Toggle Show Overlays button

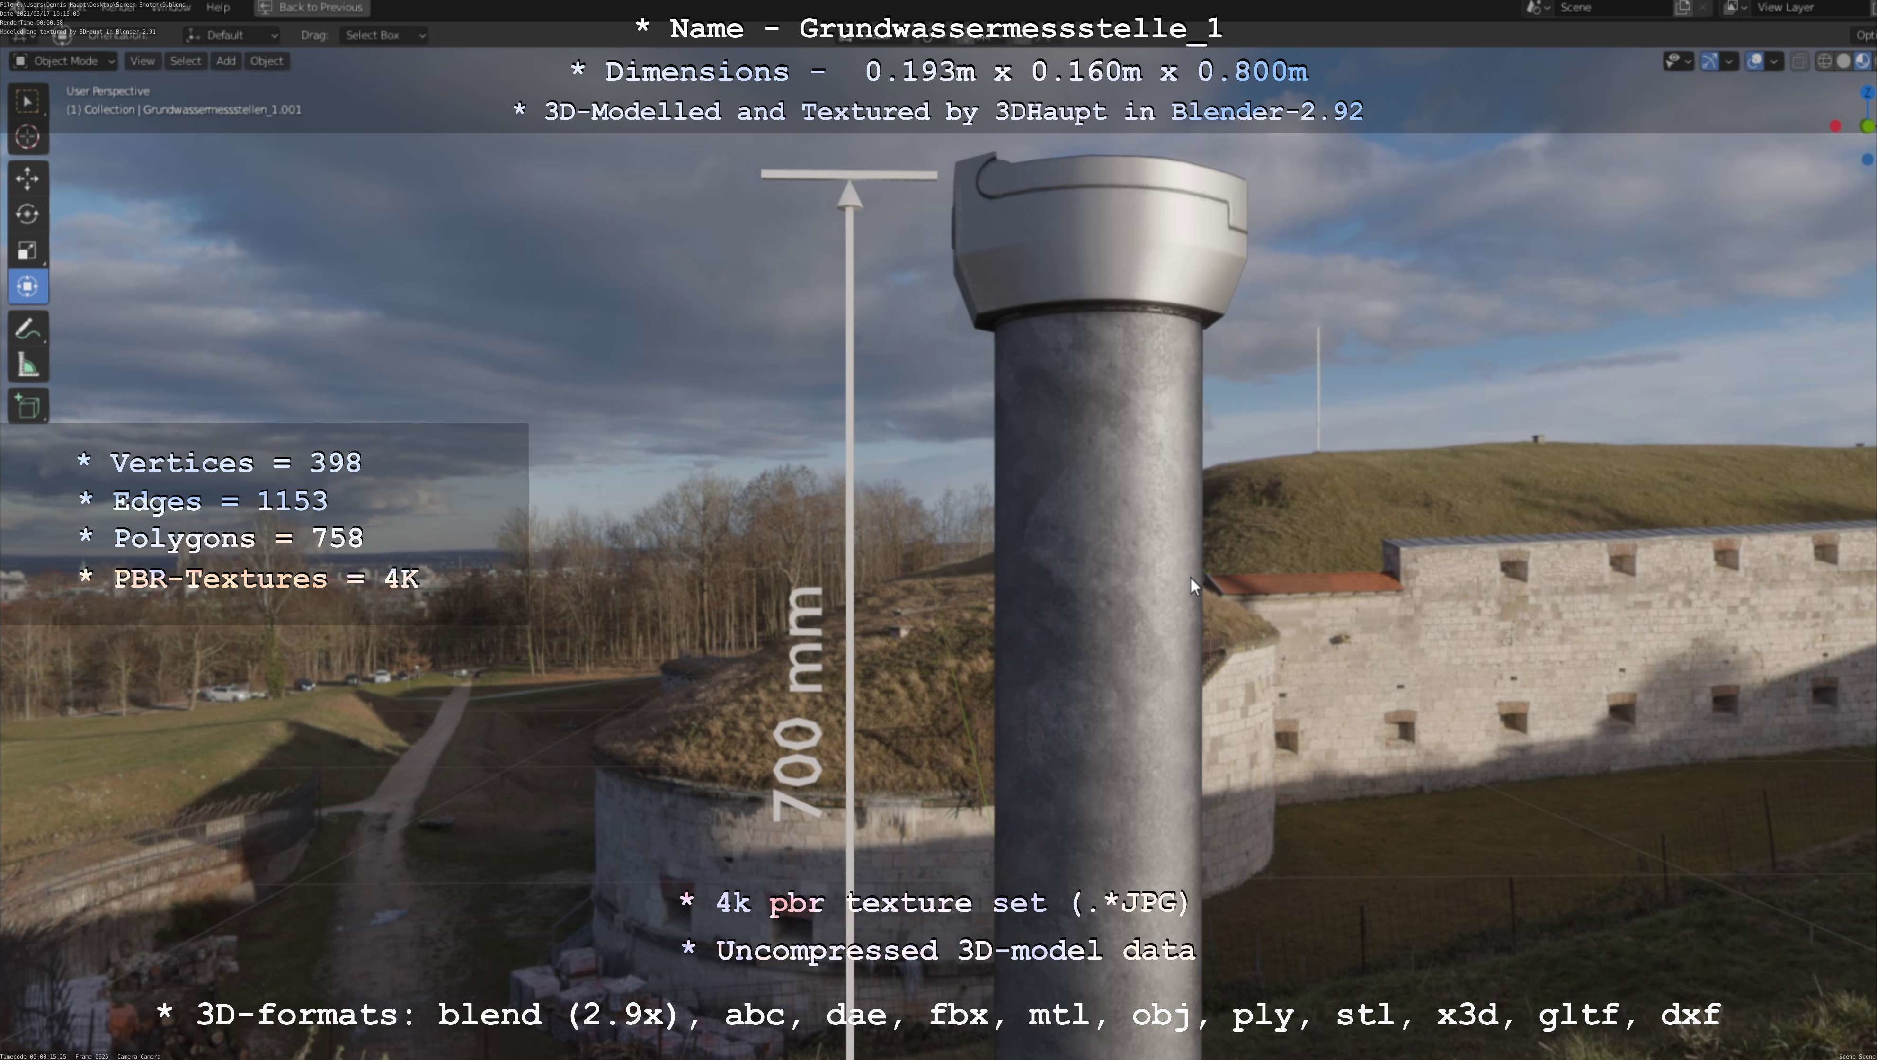click(x=1754, y=61)
